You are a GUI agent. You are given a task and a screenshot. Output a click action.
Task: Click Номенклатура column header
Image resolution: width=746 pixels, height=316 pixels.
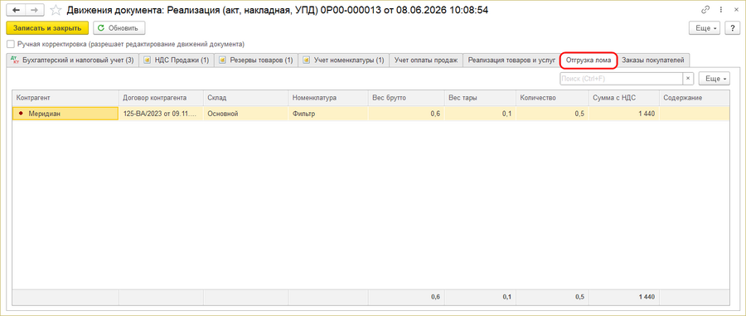click(327, 98)
